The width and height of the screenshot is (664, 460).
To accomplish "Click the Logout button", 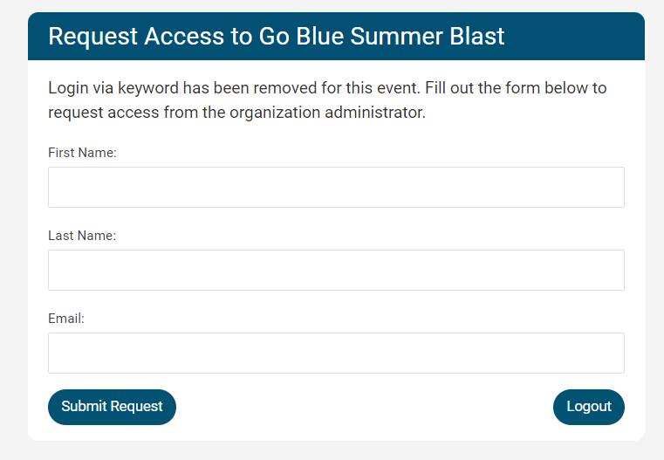I will 589,407.
